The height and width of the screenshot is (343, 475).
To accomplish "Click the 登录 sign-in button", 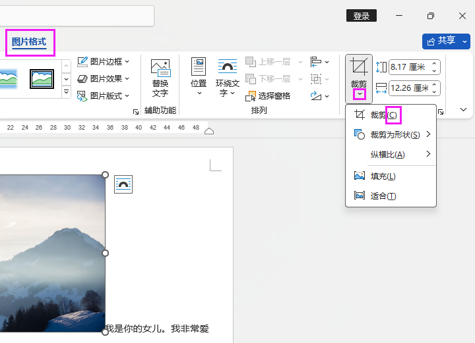I will pyautogui.click(x=362, y=16).
